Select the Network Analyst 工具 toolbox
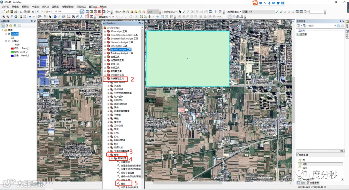349x190 pixels. pos(122,42)
